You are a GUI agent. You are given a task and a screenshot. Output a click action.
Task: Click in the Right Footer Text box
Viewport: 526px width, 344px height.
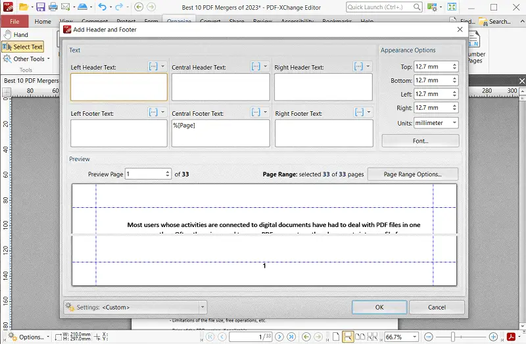click(x=324, y=134)
